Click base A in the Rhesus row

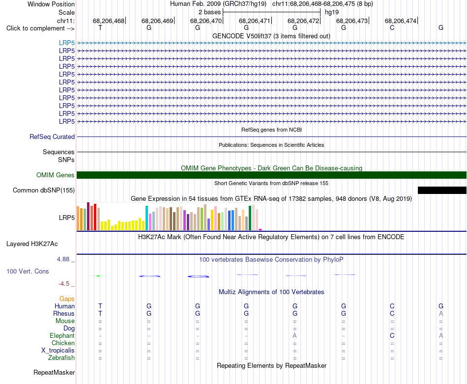click(441, 313)
